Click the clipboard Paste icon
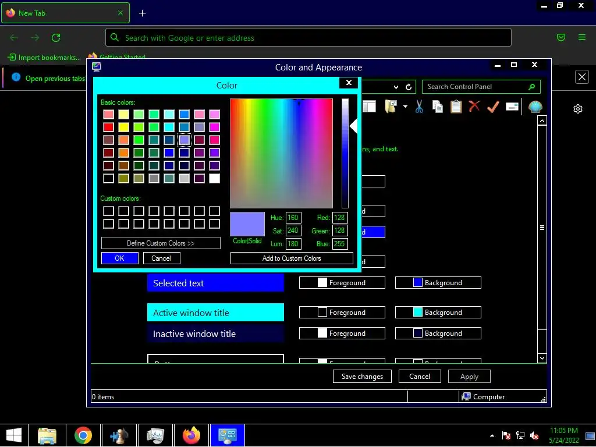 tap(456, 107)
